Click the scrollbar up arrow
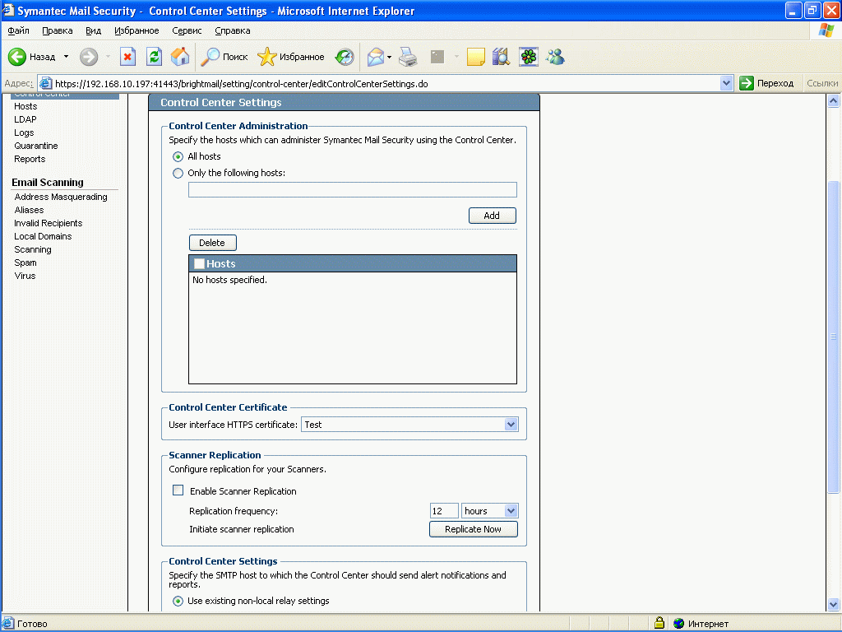 click(x=833, y=100)
